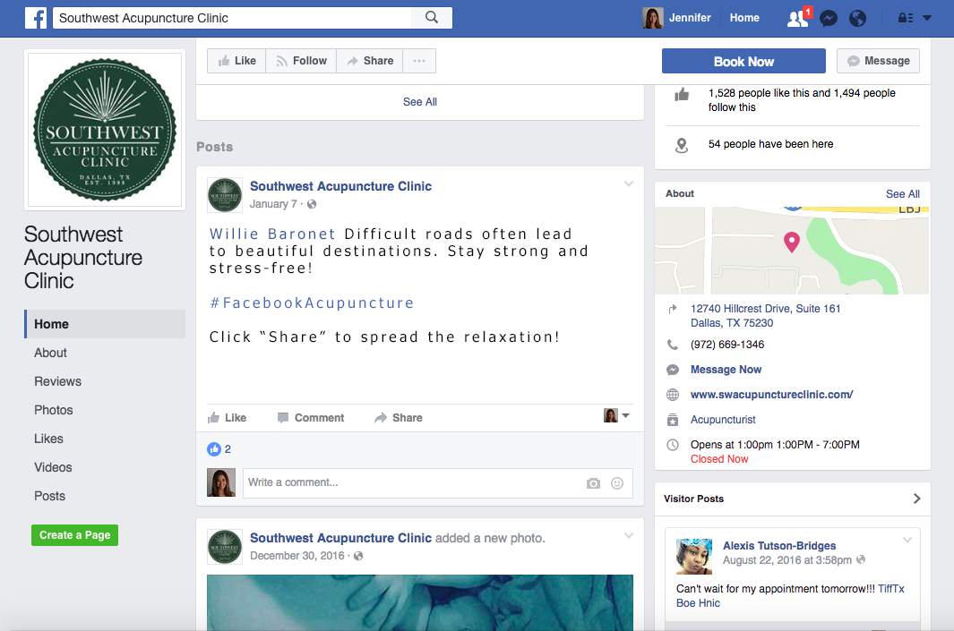The width and height of the screenshot is (954, 631).
Task: Click the December 30, 2016 timestamp
Action: (297, 556)
